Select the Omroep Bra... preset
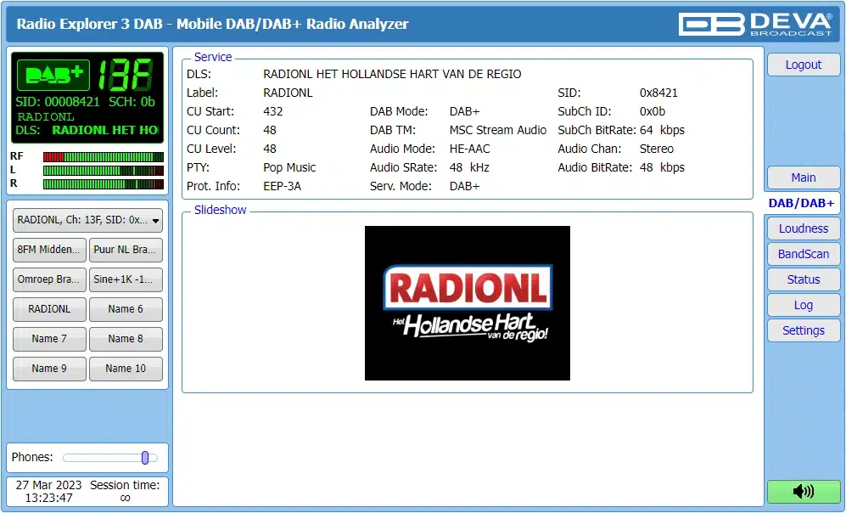Image resolution: width=846 pixels, height=513 pixels. point(49,279)
